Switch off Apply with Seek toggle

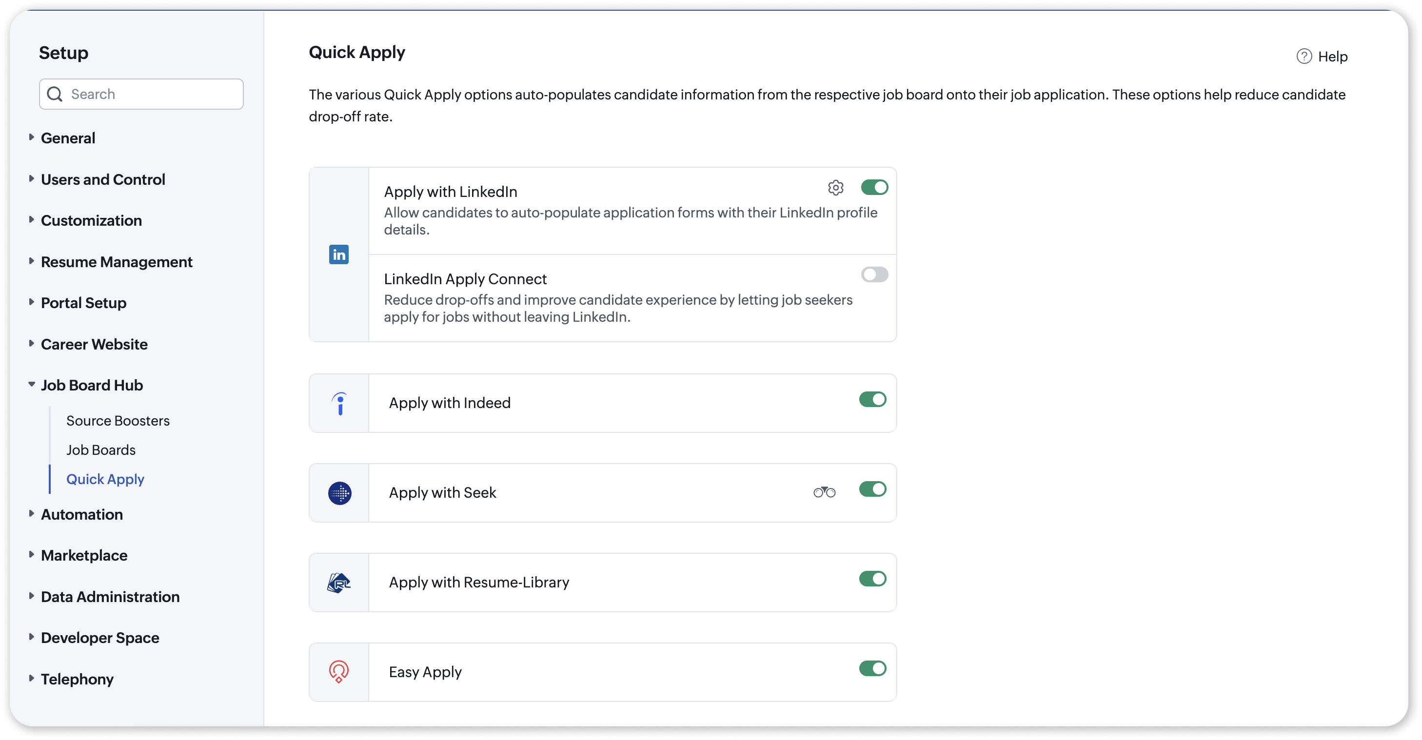873,489
